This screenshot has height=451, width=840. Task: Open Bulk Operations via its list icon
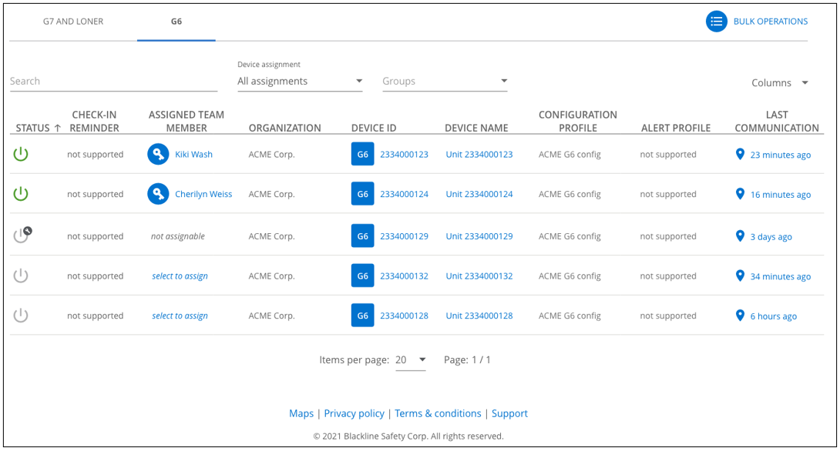coord(717,21)
